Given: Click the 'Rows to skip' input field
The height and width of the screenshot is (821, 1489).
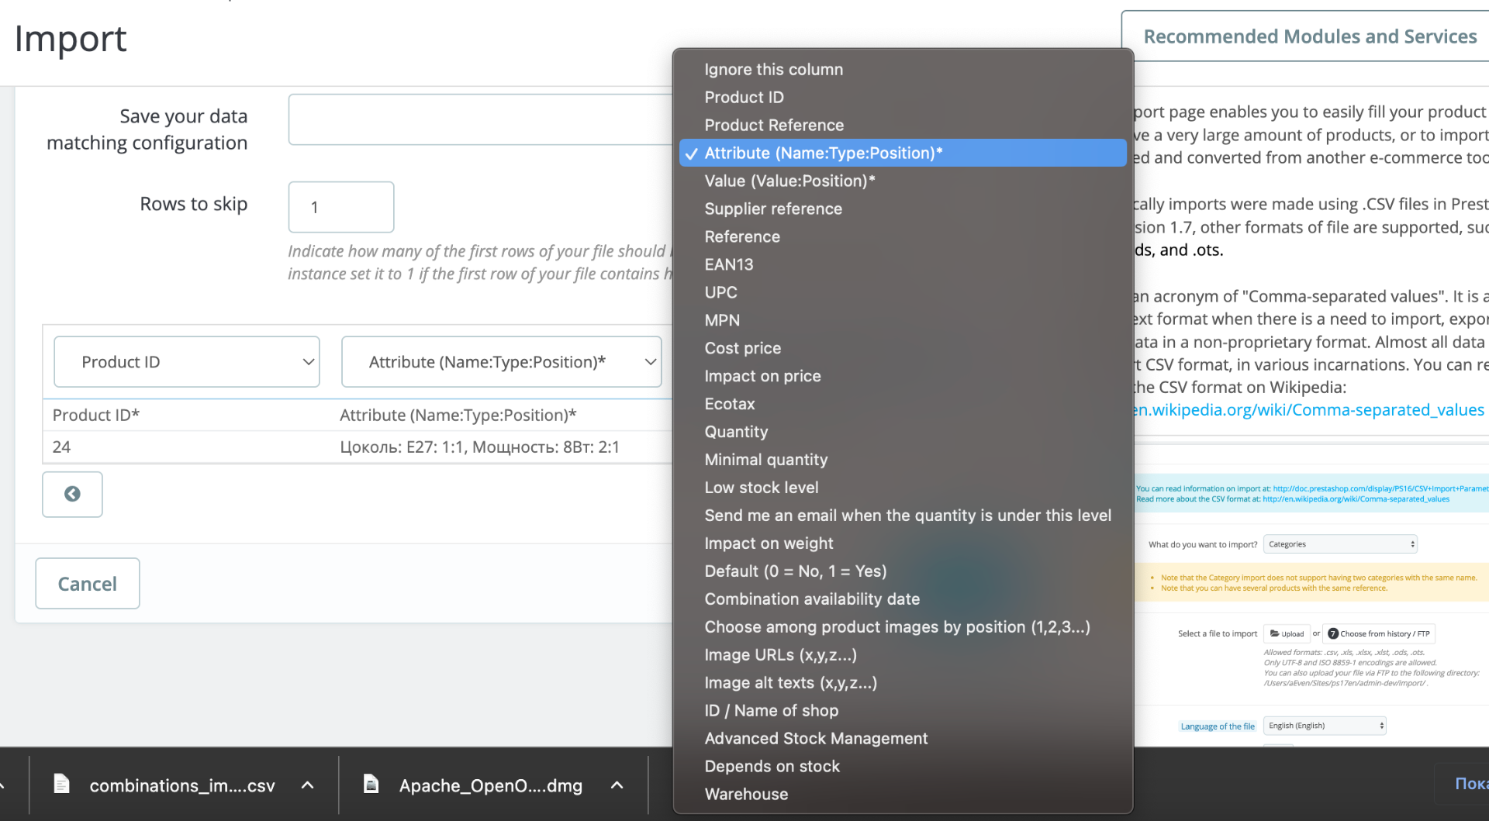Looking at the screenshot, I should (341, 207).
